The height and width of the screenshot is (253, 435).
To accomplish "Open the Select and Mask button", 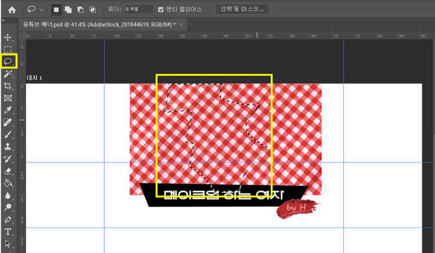I will 242,9.
